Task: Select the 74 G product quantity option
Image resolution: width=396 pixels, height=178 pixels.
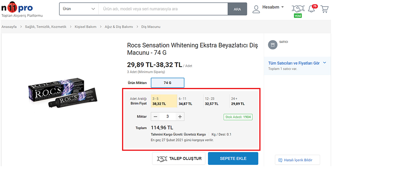Action: point(168,83)
